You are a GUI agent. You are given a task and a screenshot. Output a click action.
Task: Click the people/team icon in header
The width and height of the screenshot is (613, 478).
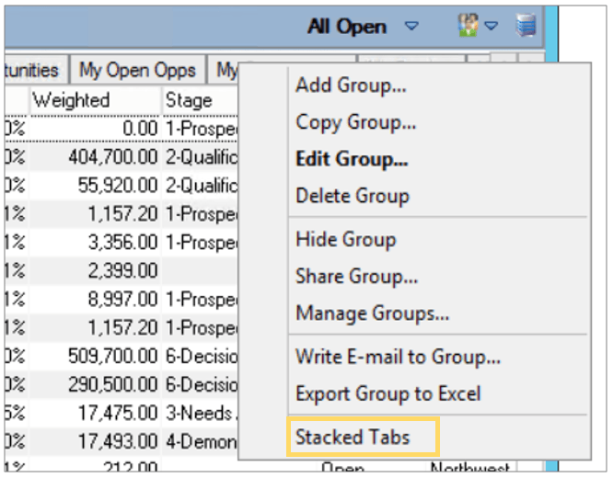(468, 26)
